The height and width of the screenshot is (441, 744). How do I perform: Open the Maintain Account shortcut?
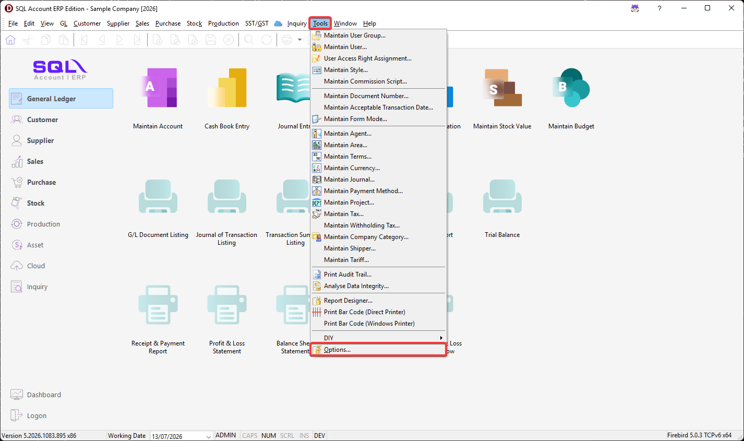[158, 99]
